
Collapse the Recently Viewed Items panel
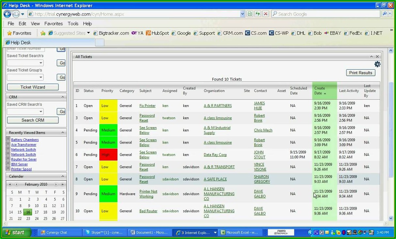[63, 133]
